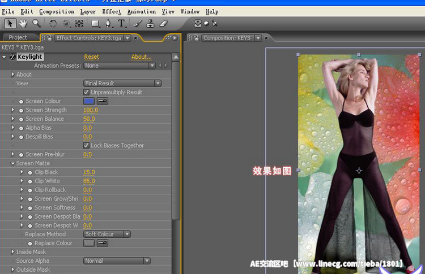425x274 pixels.
Task: Open the Composition menu
Action: pyautogui.click(x=57, y=12)
